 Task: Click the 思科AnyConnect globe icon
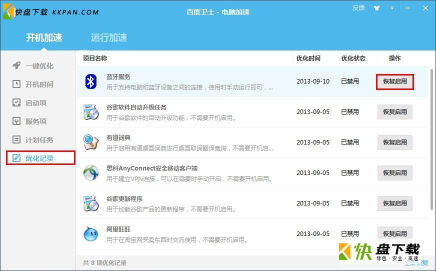[91, 173]
